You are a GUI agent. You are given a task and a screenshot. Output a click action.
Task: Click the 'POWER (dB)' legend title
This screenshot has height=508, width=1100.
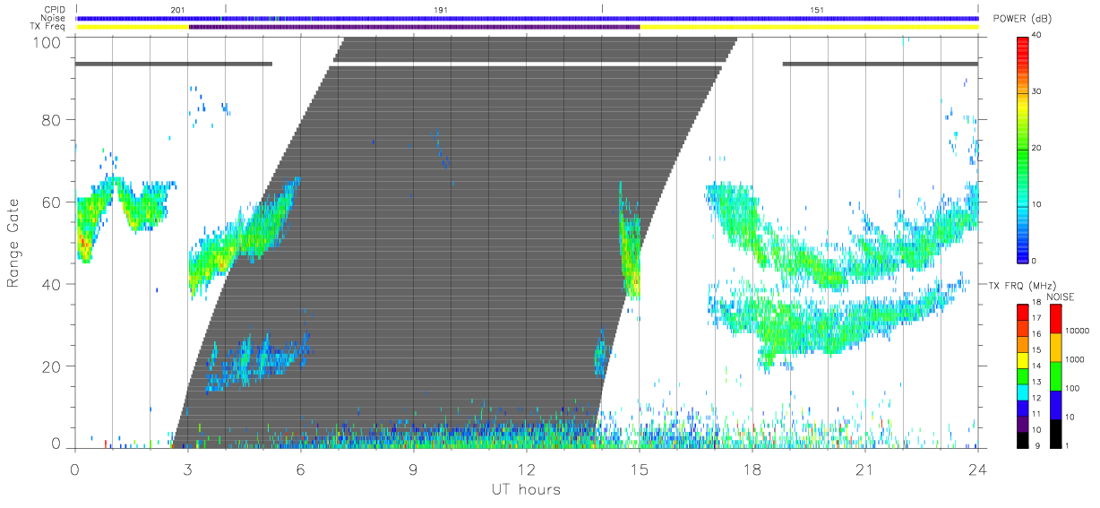pyautogui.click(x=1023, y=19)
